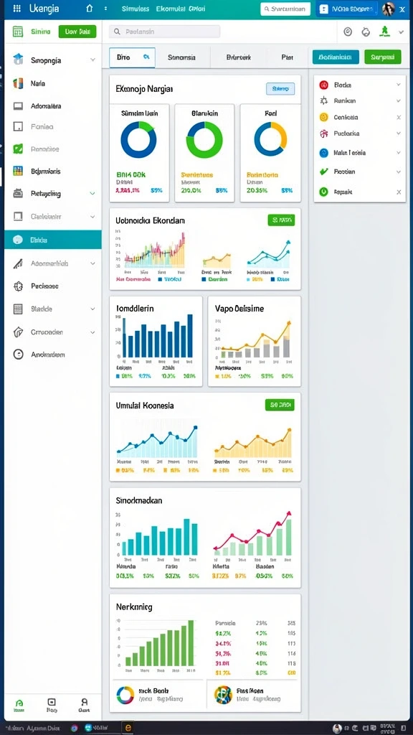This screenshot has width=413, height=735.
Task: Toggle the green Fapsák circle indicator
Action: (x=323, y=192)
